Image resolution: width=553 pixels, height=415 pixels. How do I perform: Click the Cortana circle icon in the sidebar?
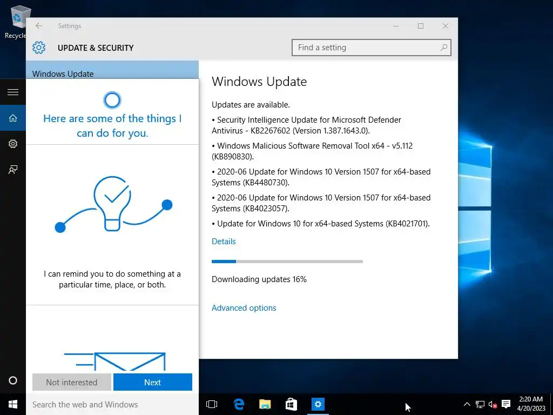point(13,380)
